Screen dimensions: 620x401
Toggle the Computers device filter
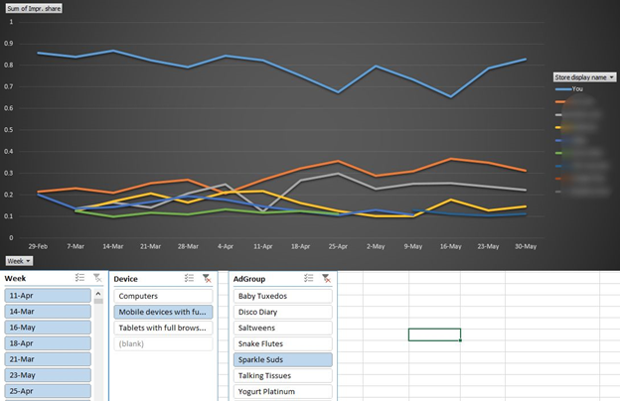tap(163, 296)
